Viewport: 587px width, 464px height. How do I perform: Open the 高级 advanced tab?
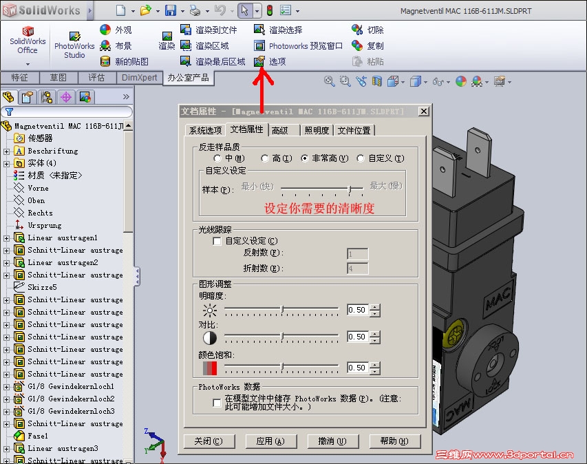(284, 130)
